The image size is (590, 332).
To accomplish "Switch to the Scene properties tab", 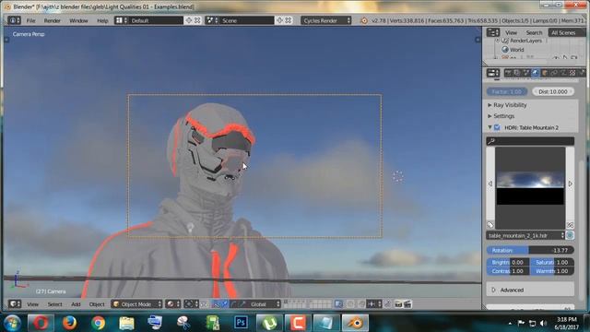I will pos(526,73).
